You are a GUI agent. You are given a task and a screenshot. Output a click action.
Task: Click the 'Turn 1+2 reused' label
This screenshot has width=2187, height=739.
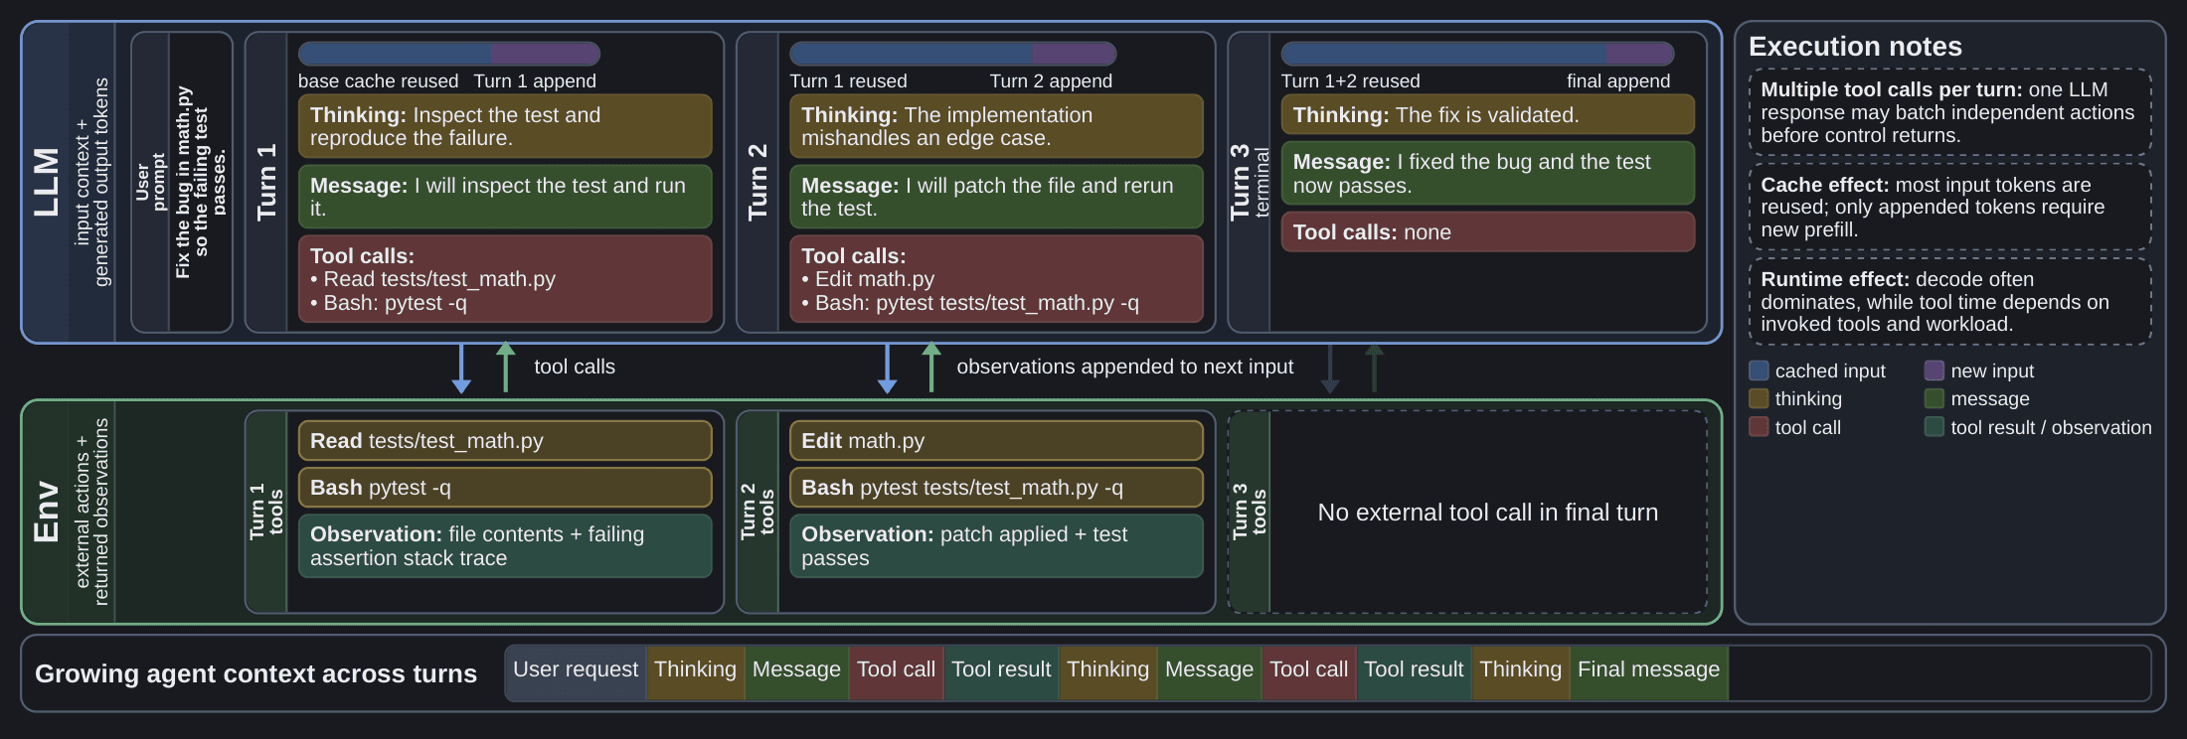[x=1350, y=80]
